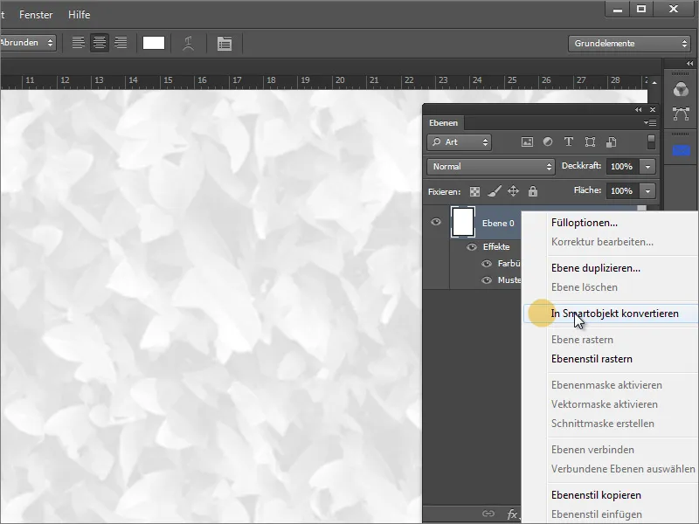Select In Smartobjekt konvertieren

611,314
